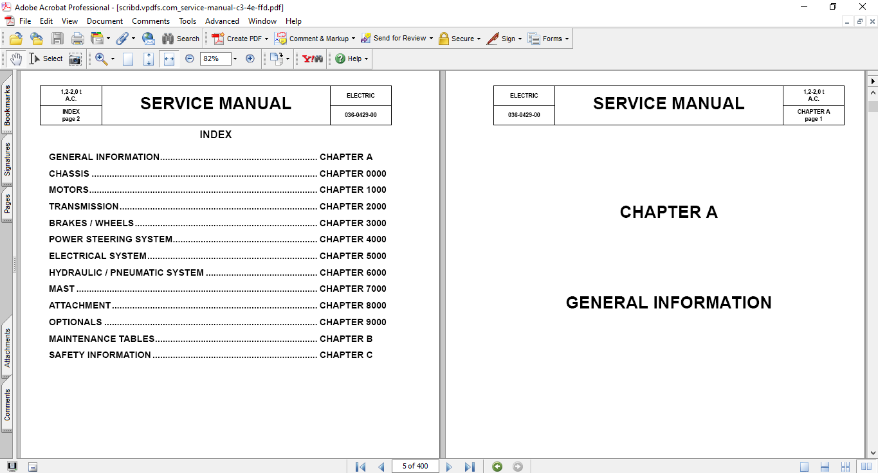Click the Attach a file paperclip icon
878x473 pixels.
click(122, 39)
